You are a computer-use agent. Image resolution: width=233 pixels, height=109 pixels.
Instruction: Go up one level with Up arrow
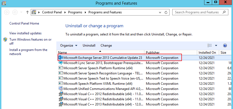pos(27,12)
